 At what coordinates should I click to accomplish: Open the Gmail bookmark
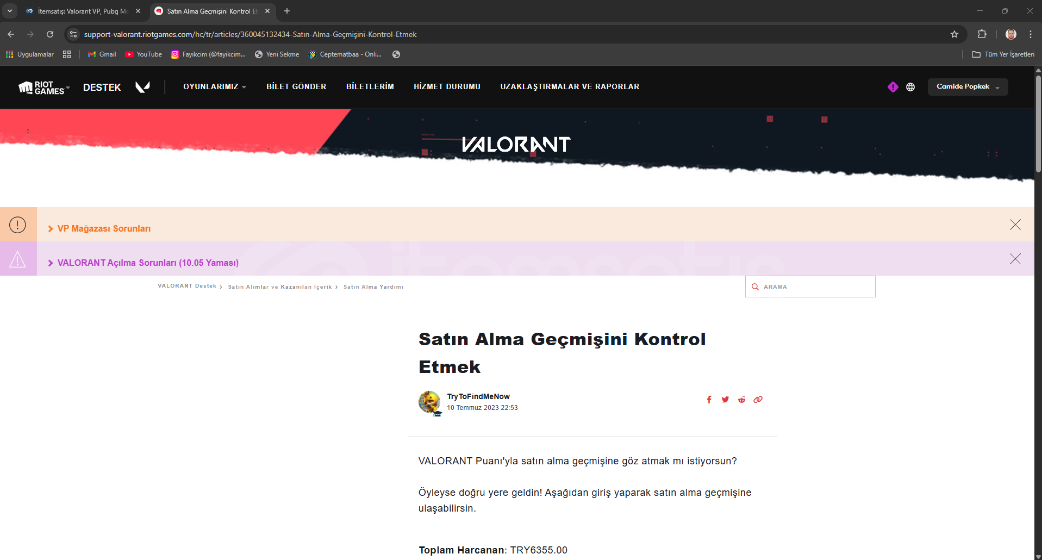click(102, 54)
